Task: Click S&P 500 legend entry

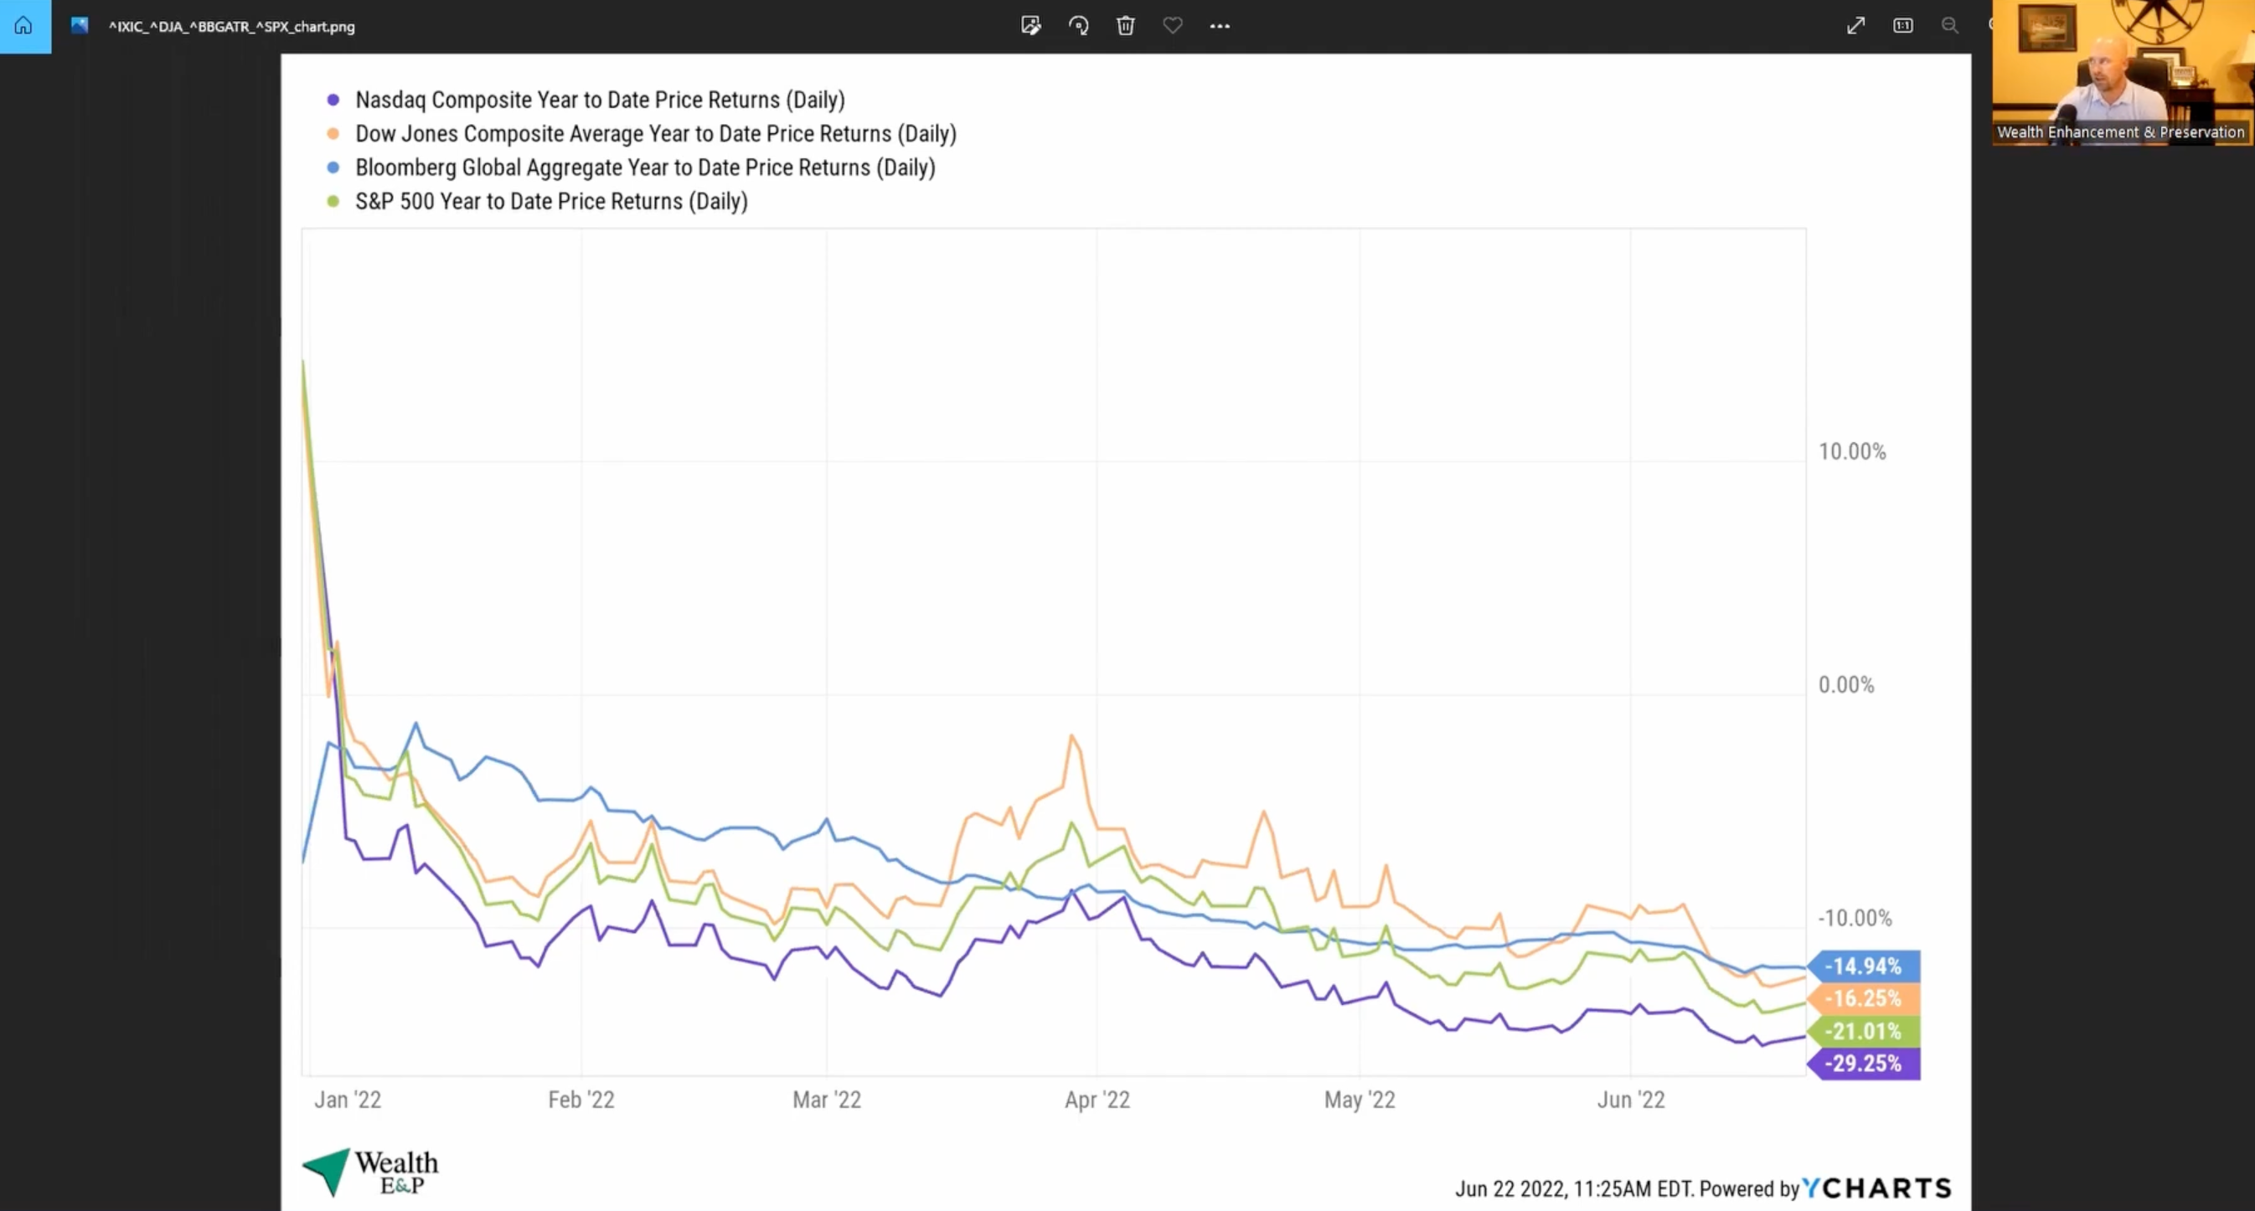Action: (550, 201)
